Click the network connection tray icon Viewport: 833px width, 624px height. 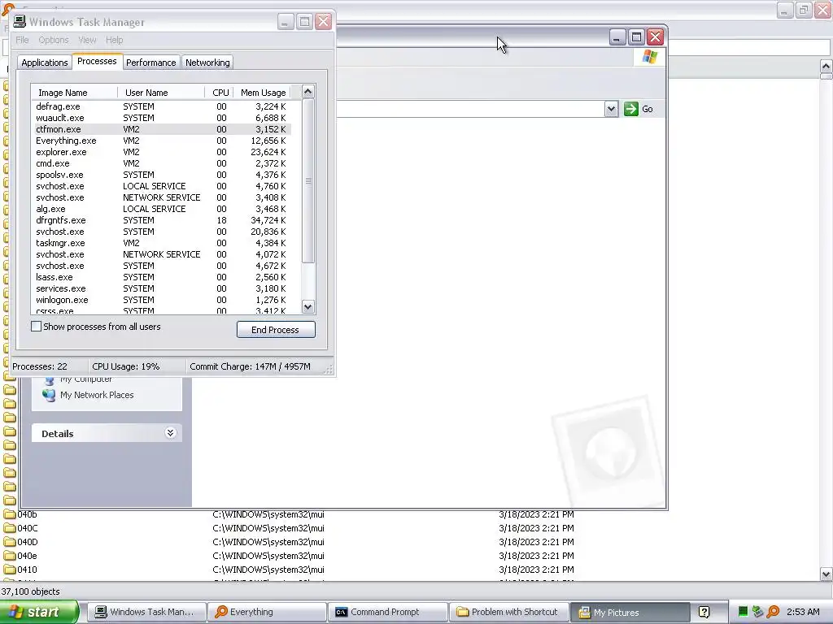pyautogui.click(x=757, y=612)
